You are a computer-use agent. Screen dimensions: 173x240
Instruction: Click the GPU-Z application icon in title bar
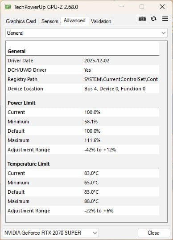coord(8,7)
